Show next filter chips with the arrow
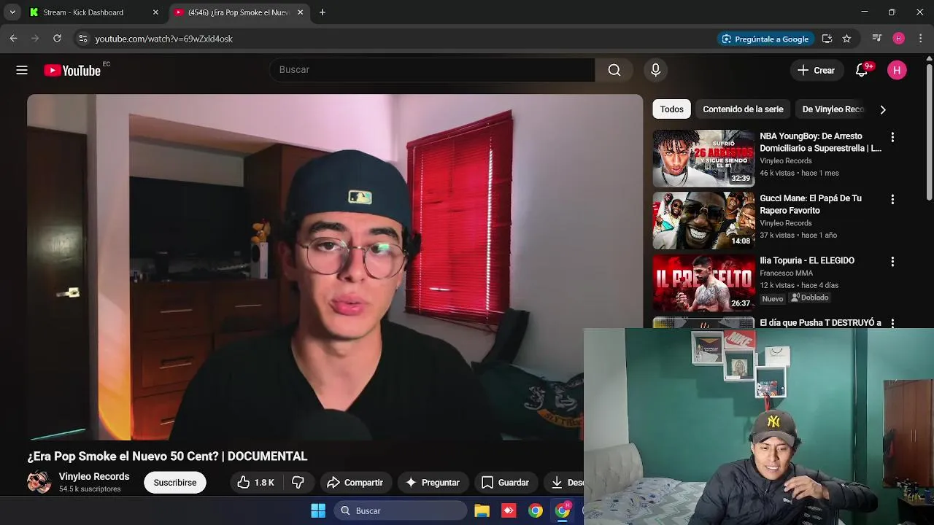Image resolution: width=934 pixels, height=525 pixels. [x=882, y=109]
